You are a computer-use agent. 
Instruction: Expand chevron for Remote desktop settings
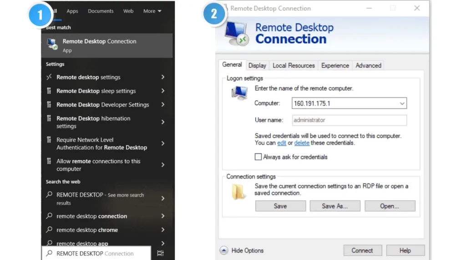click(x=163, y=77)
